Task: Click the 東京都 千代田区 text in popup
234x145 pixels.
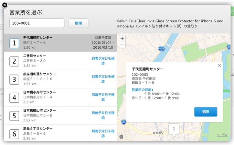Action: [x=143, y=78]
